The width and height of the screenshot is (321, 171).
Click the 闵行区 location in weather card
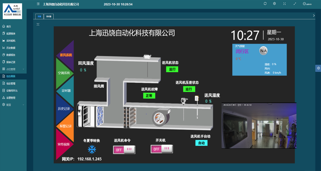(242, 51)
